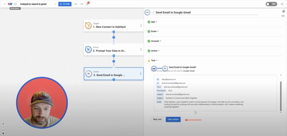Click the Skip test button
This screenshot has height=136, width=287.
tap(157, 119)
